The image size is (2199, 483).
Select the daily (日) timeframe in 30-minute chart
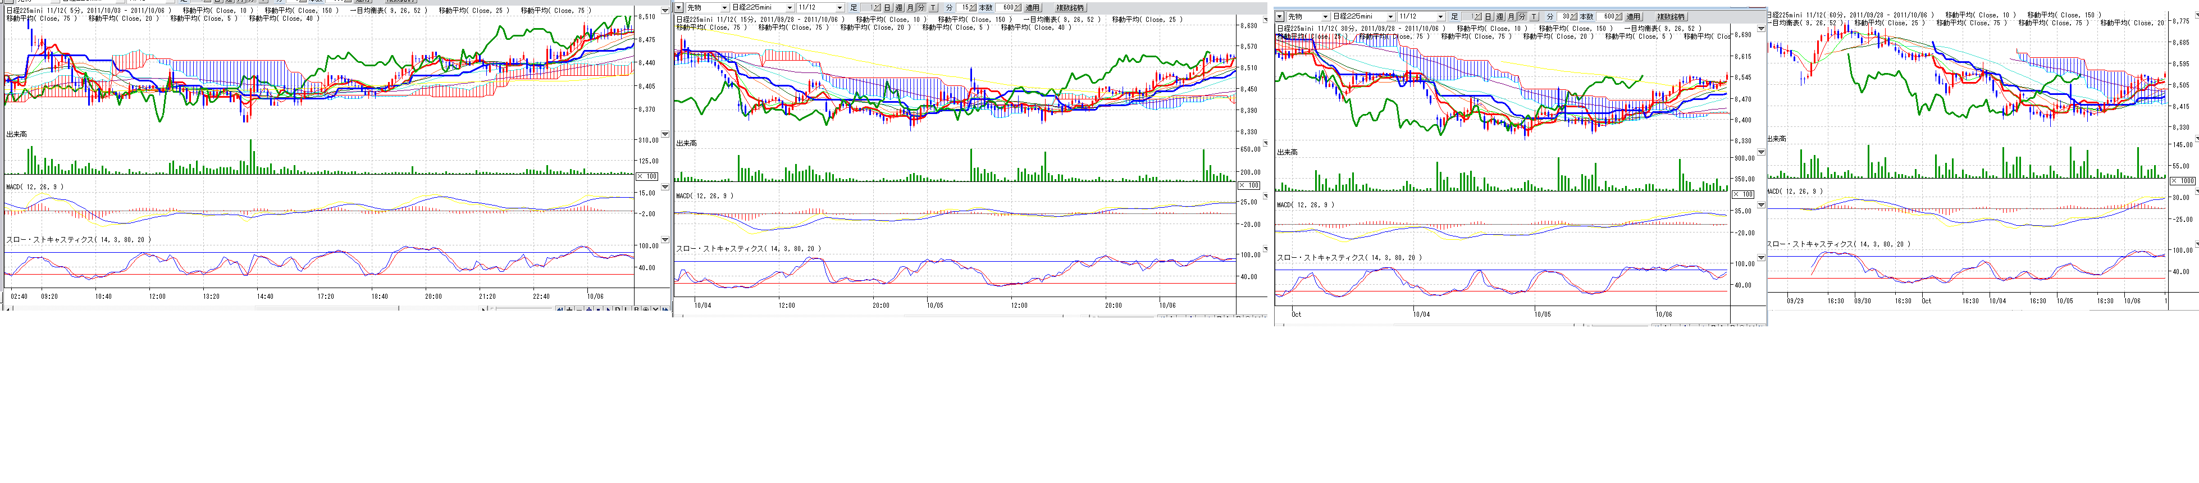pyautogui.click(x=1488, y=17)
